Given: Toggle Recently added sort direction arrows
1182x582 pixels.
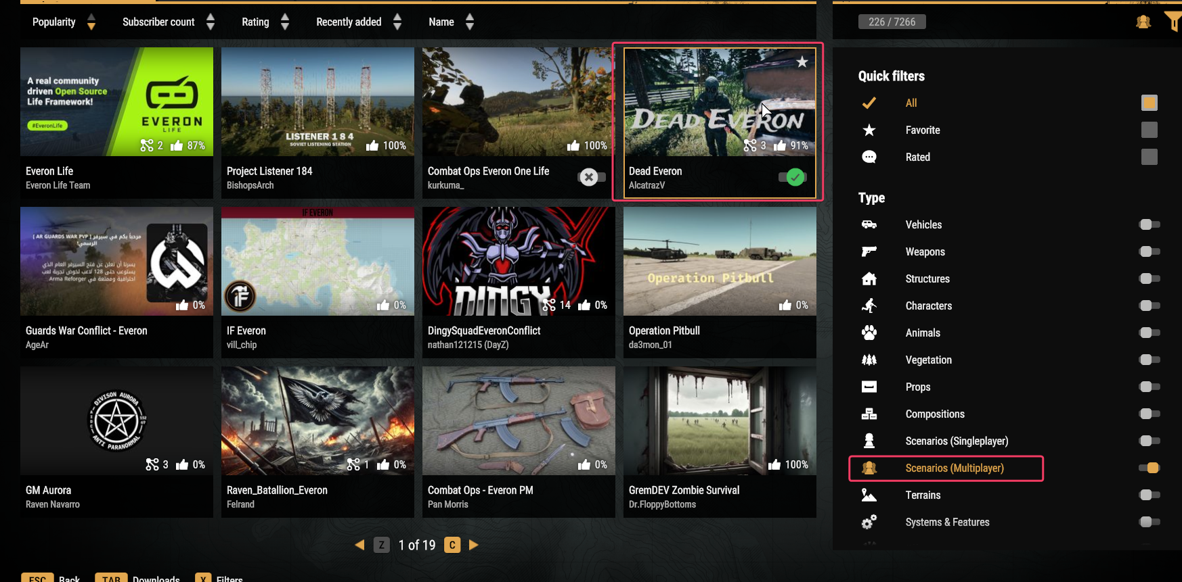Looking at the screenshot, I should click(397, 22).
